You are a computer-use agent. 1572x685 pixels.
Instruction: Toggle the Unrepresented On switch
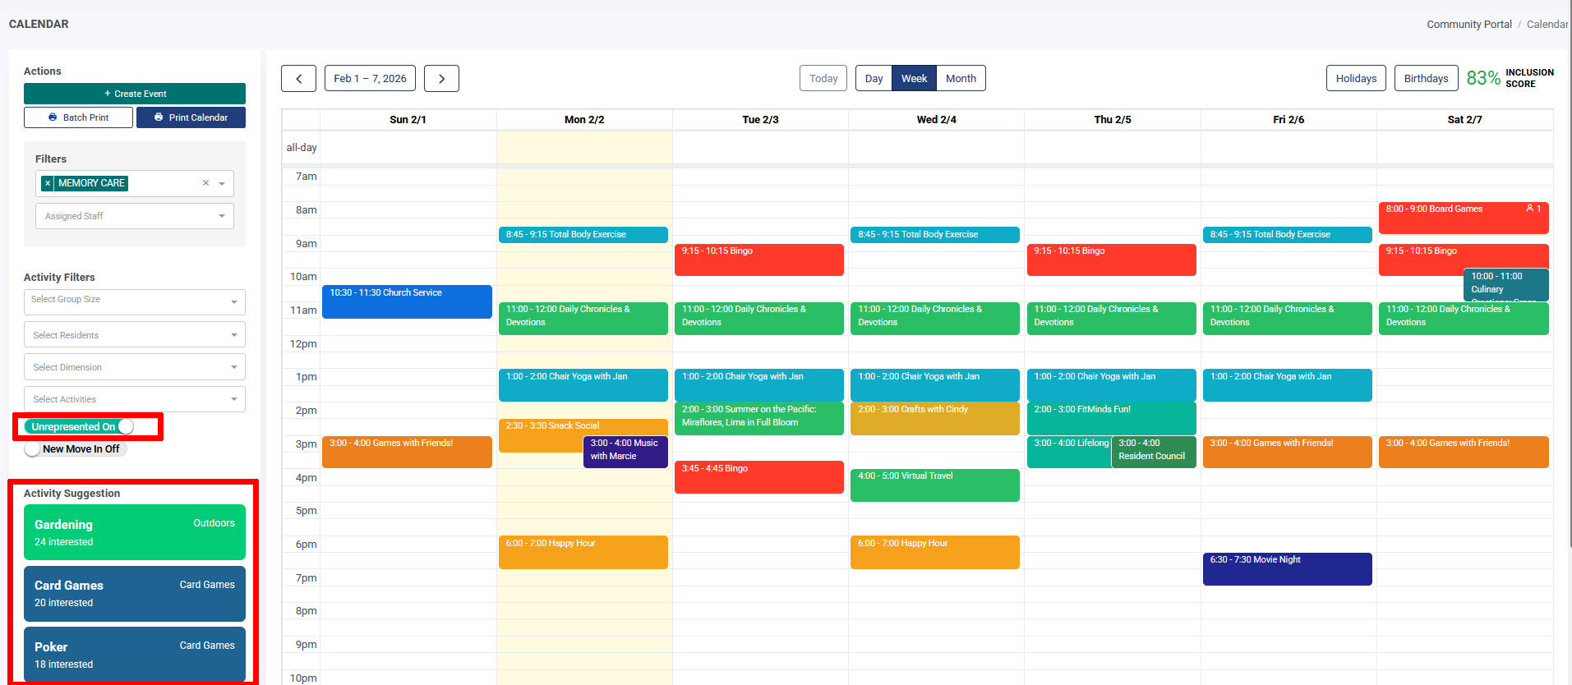pyautogui.click(x=79, y=426)
